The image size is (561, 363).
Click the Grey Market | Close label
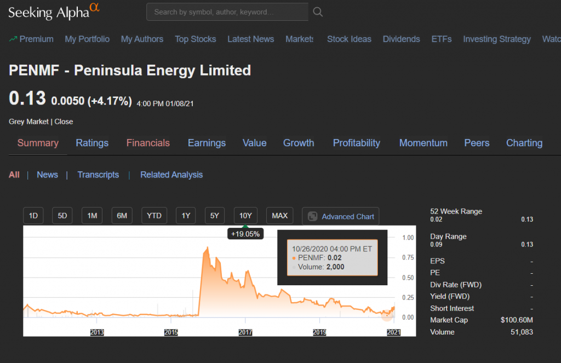41,122
